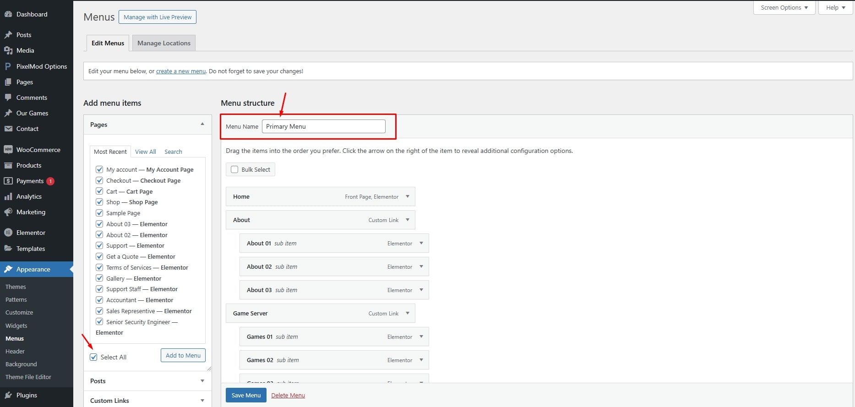Uncheck the Accountant checkbox

pyautogui.click(x=99, y=300)
